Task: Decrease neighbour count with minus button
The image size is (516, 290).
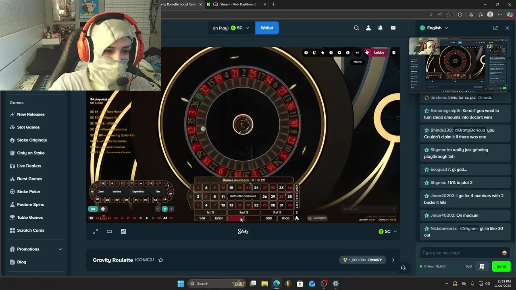Action: (158, 209)
